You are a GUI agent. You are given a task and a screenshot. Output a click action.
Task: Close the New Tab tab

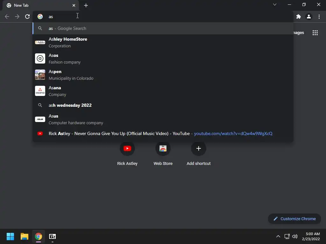tap(74, 5)
